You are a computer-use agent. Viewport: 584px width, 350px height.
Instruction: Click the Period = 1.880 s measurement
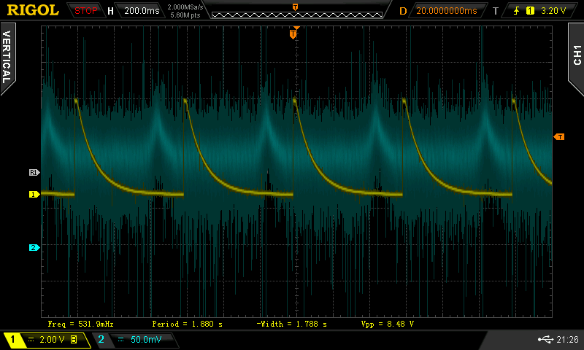(187, 324)
